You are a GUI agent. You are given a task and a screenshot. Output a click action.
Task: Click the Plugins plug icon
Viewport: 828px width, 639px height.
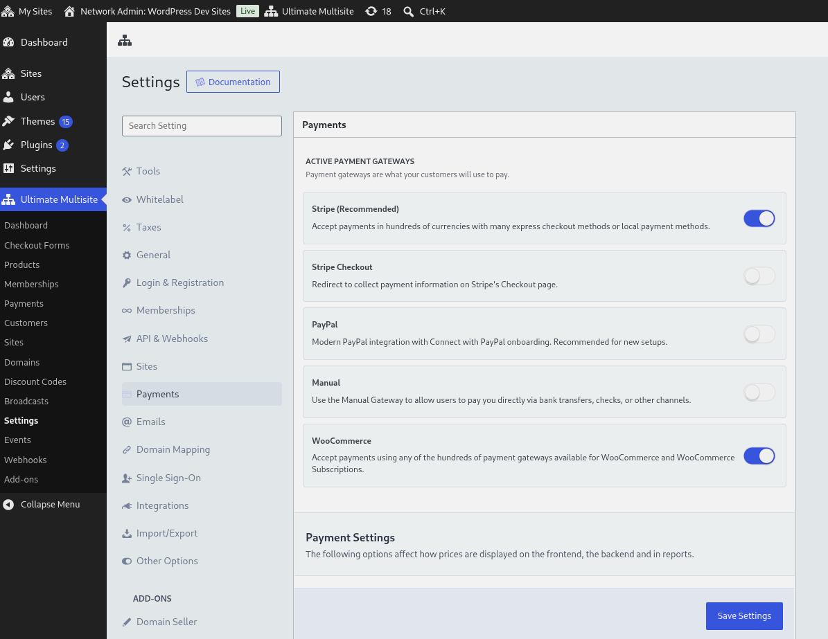pos(8,145)
